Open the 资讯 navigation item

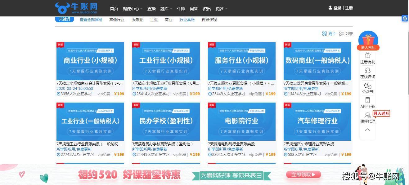[207, 9]
